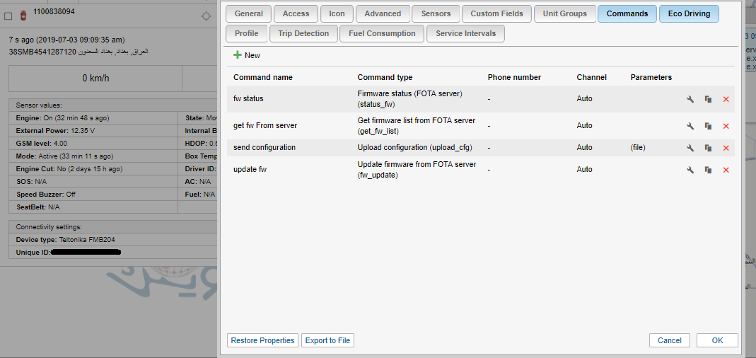756x358 pixels.
Task: Switch to the General tab
Action: pyautogui.click(x=248, y=13)
